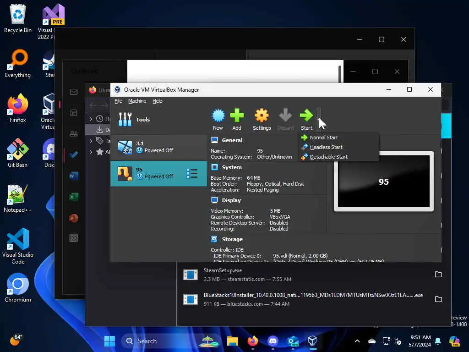This screenshot has height=352, width=469.
Task: Click the Storage section header
Action: (232, 239)
